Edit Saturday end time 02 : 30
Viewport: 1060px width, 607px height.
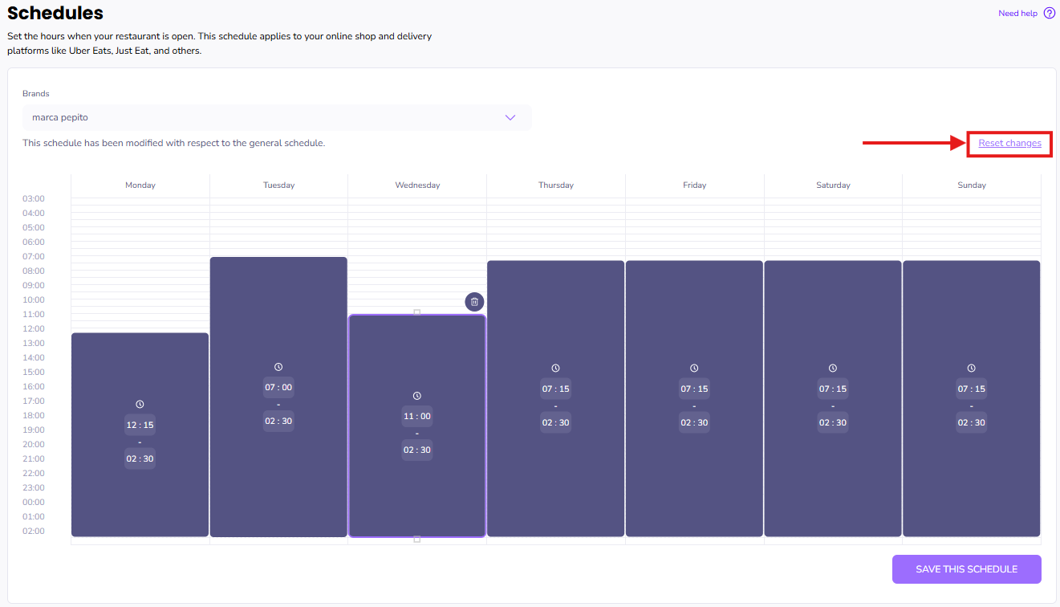tap(833, 422)
